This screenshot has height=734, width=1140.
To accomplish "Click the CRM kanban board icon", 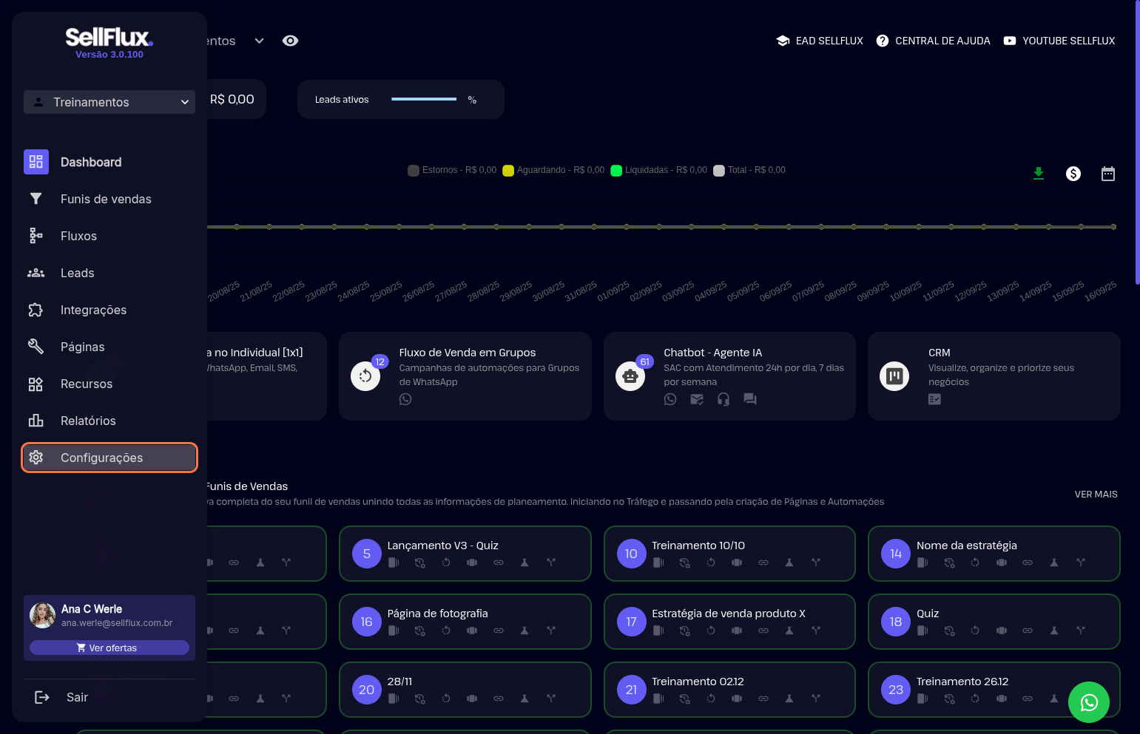I will click(x=894, y=376).
